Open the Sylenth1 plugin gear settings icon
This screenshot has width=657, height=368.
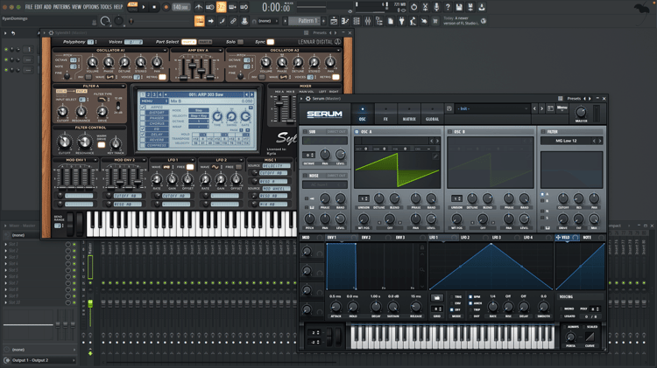point(51,32)
